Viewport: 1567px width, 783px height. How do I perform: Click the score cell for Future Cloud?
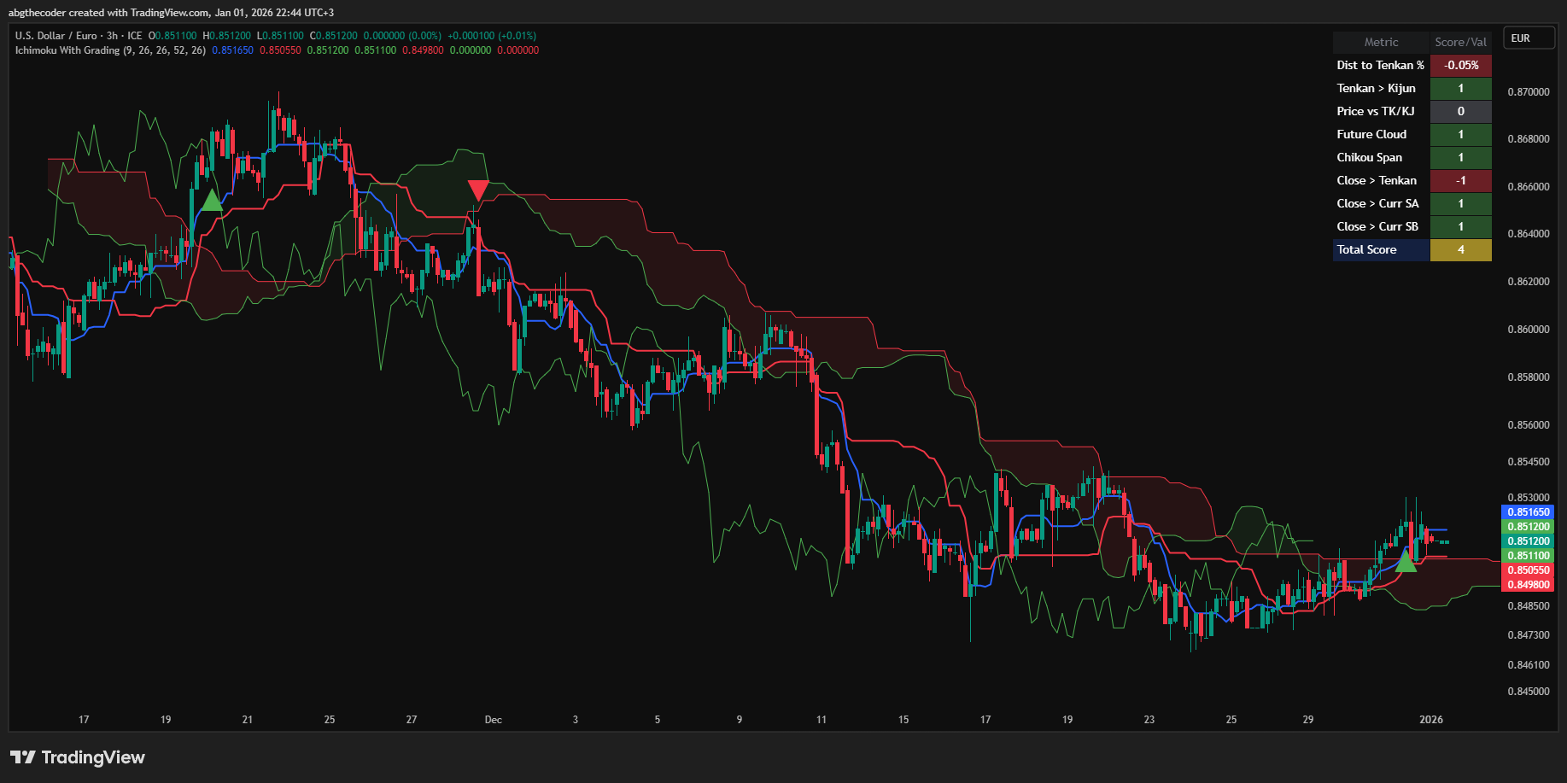tap(1461, 134)
